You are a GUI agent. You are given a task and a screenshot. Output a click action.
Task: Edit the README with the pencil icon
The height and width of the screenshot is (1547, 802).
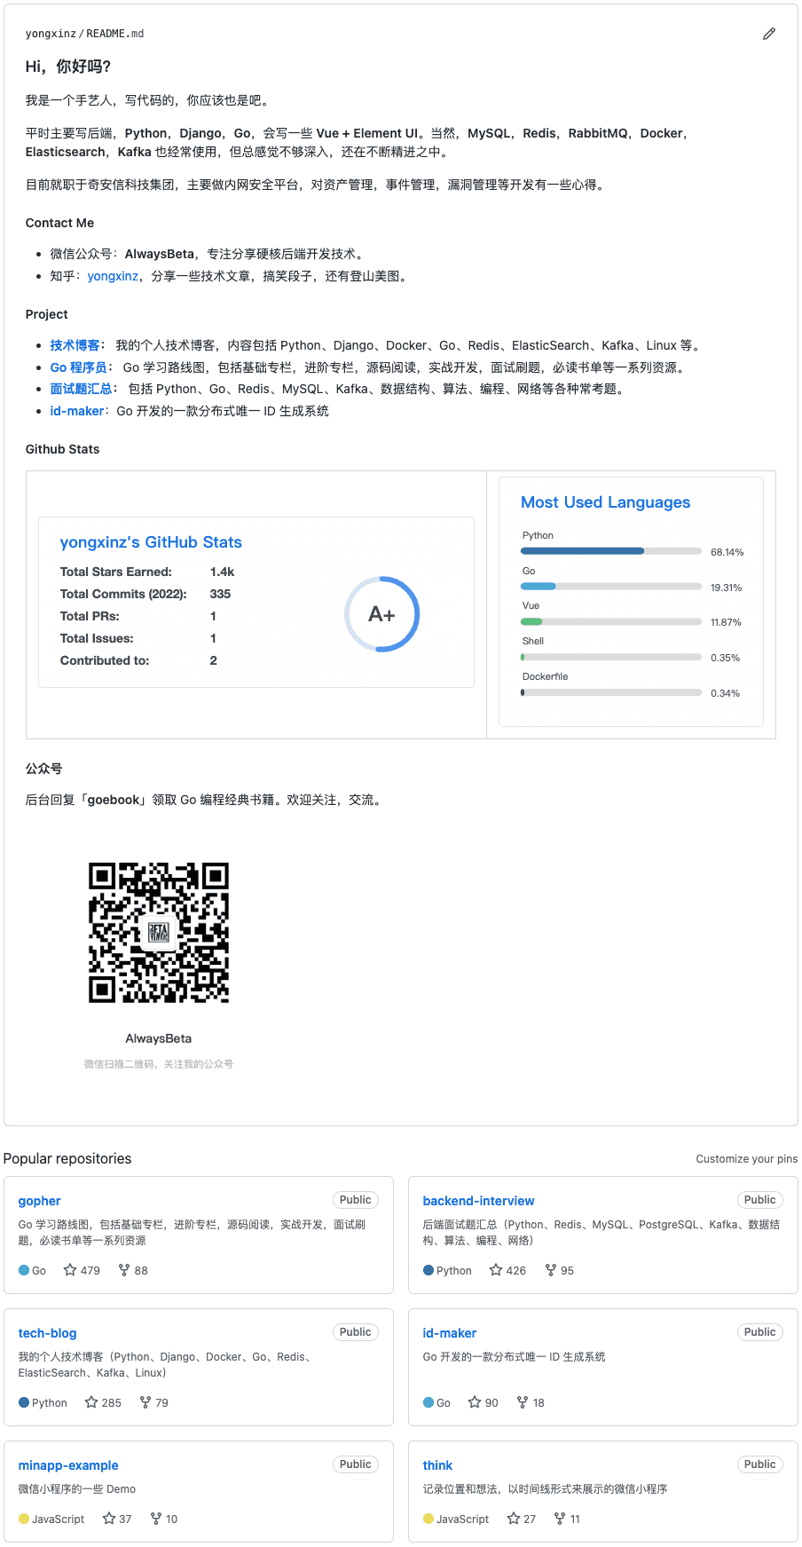(769, 34)
